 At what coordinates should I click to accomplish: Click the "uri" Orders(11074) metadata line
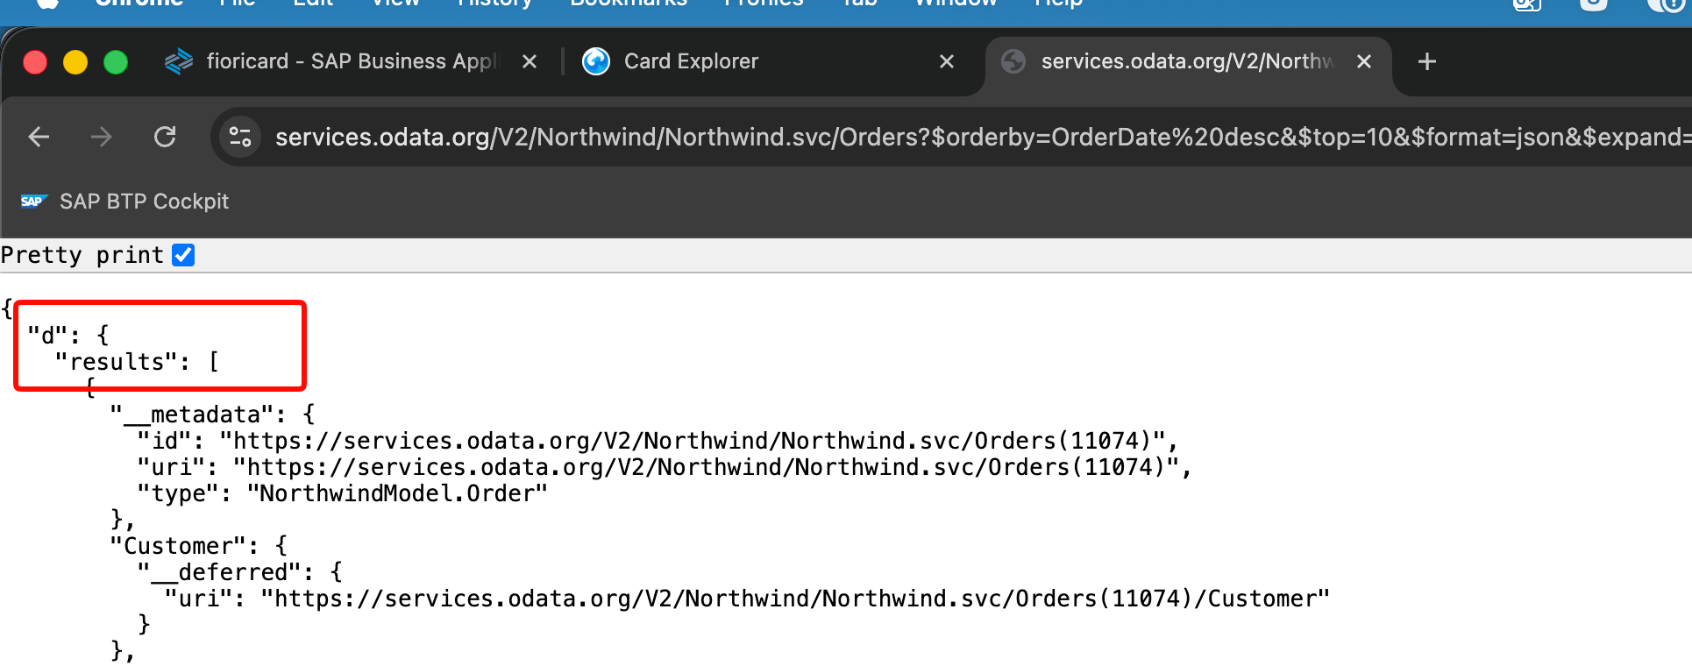pyautogui.click(x=665, y=467)
